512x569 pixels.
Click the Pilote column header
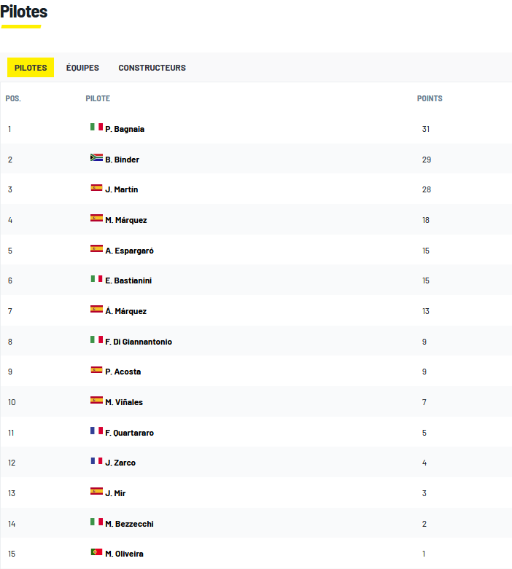coord(98,98)
